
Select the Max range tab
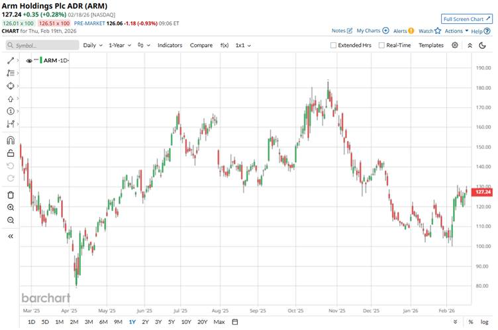point(219,322)
